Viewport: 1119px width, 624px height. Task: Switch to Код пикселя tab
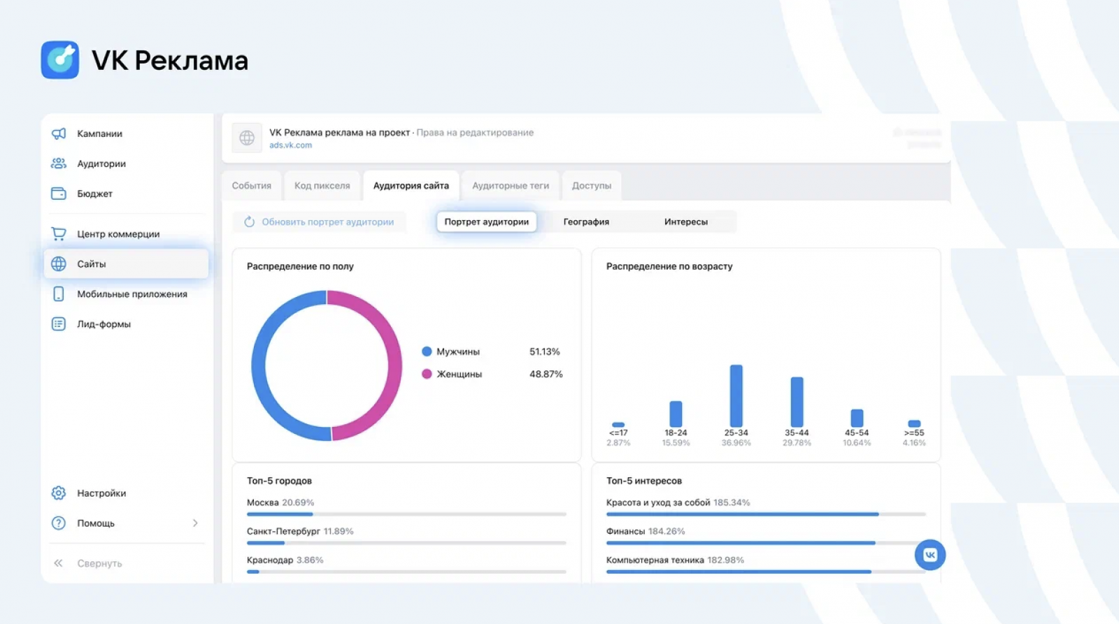322,186
